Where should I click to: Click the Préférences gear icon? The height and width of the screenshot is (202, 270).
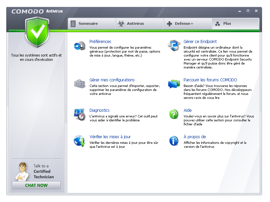coord(80,46)
